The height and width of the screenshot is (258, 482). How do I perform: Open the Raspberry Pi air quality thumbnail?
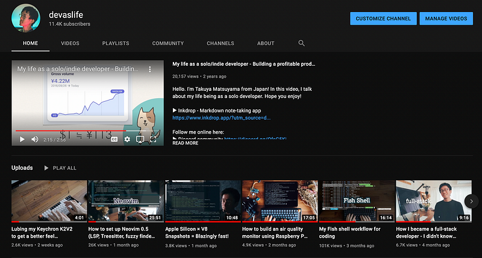tap(280, 201)
